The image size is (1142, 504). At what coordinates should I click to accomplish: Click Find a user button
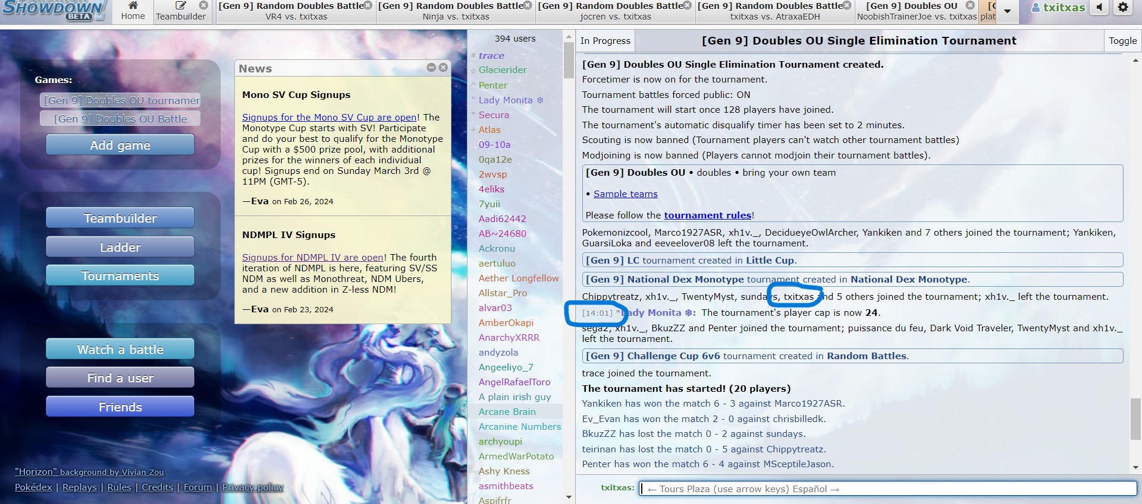coord(120,378)
